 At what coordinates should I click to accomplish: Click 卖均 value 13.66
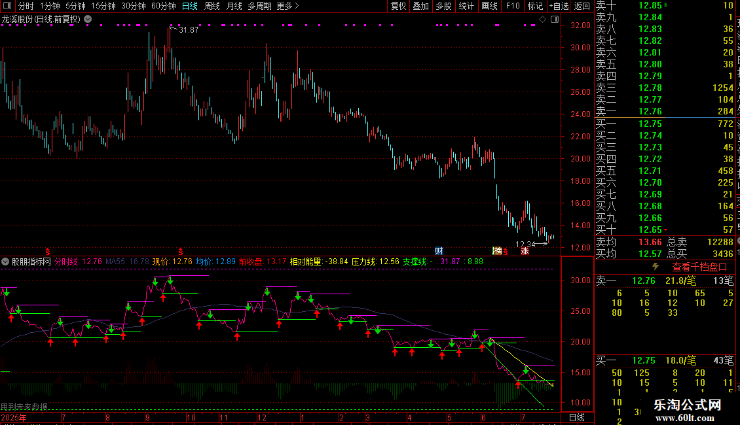click(x=650, y=242)
